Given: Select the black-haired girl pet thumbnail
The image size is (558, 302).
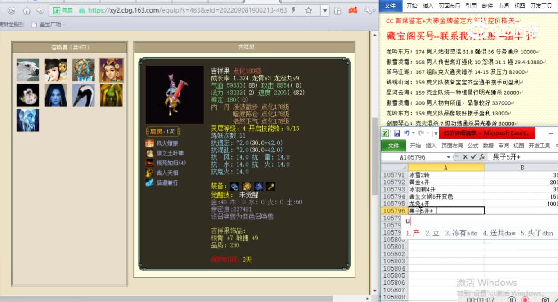Looking at the screenshot, I should pyautogui.click(x=56, y=70).
